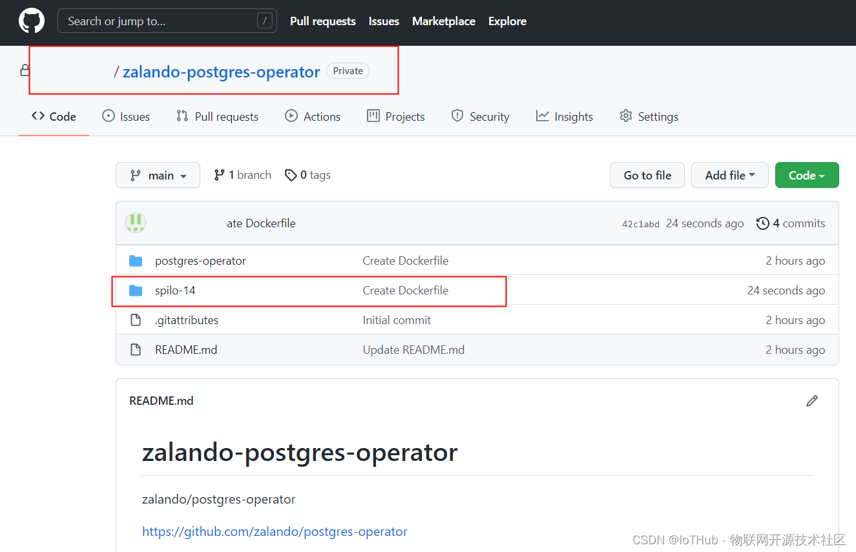Click the Go to file button
The height and width of the screenshot is (552, 856).
647,175
